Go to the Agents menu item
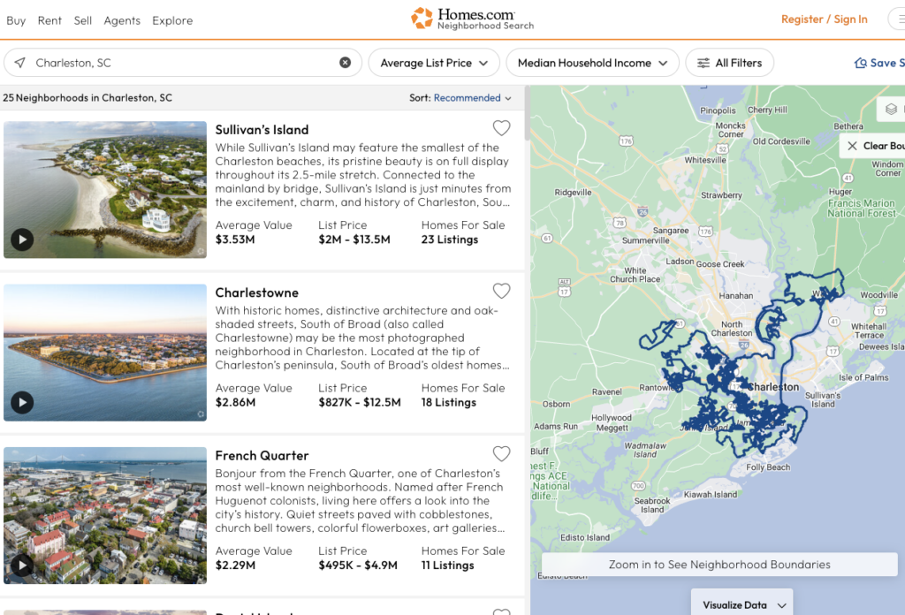This screenshot has width=905, height=615. click(122, 20)
